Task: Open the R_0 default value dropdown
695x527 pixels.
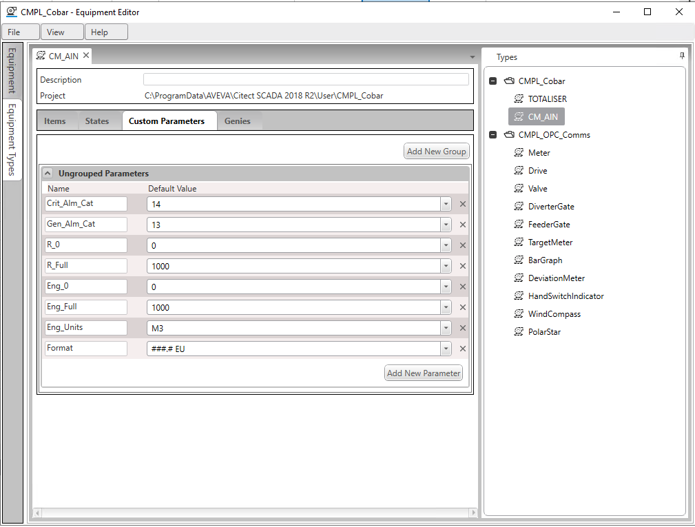Action: (446, 245)
